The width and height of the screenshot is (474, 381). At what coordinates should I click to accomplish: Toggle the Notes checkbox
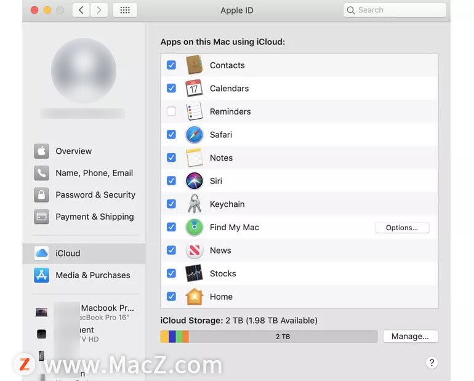(x=171, y=158)
